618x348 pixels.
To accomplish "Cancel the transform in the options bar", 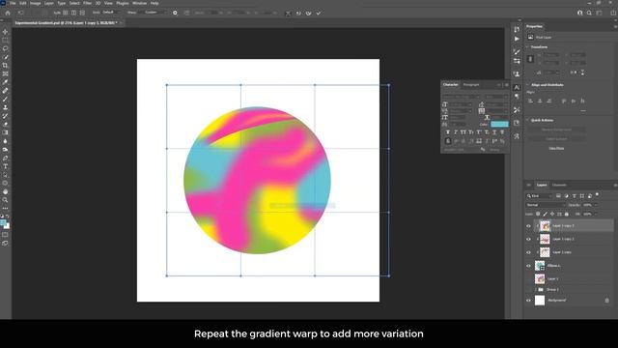I will point(308,13).
